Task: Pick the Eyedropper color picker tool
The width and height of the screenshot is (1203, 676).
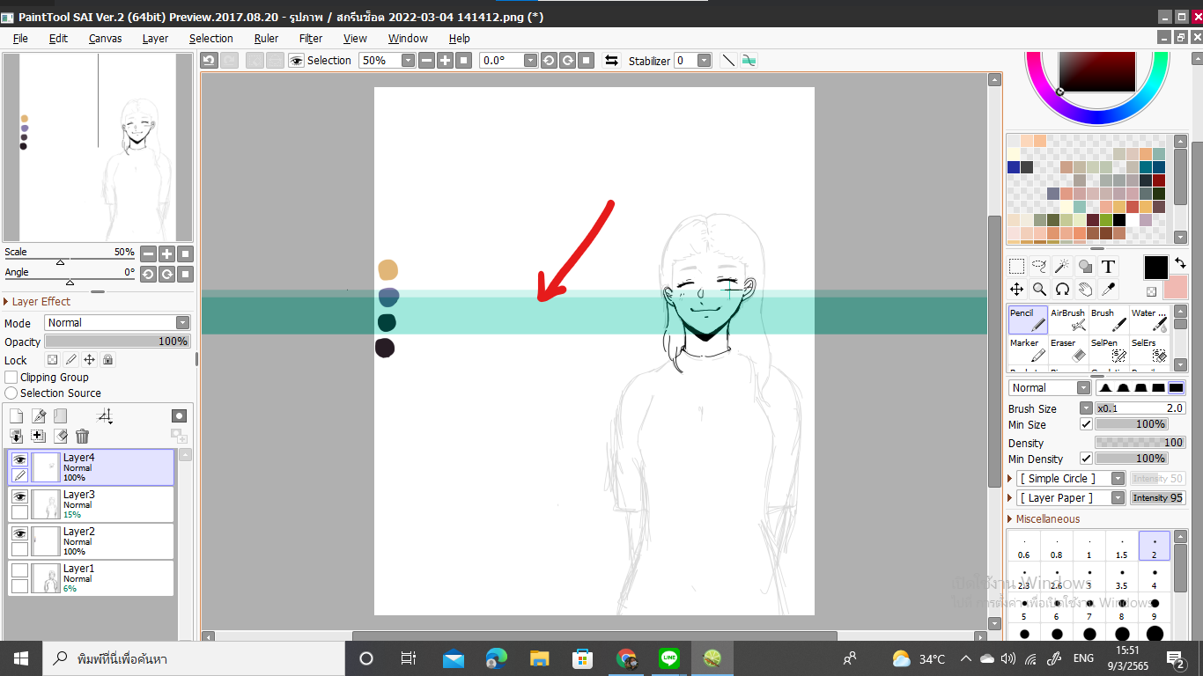Action: point(1108,289)
